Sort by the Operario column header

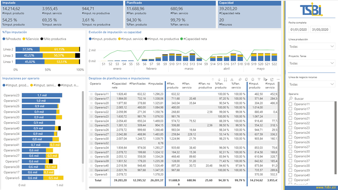click(x=95, y=84)
